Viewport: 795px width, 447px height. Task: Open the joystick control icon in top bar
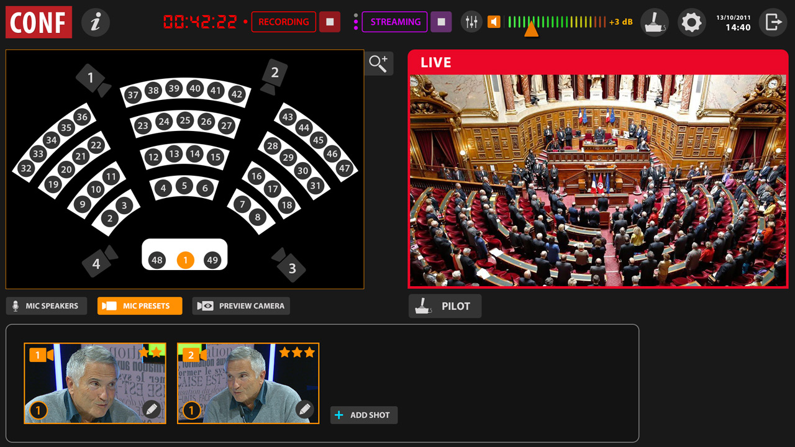coord(655,23)
